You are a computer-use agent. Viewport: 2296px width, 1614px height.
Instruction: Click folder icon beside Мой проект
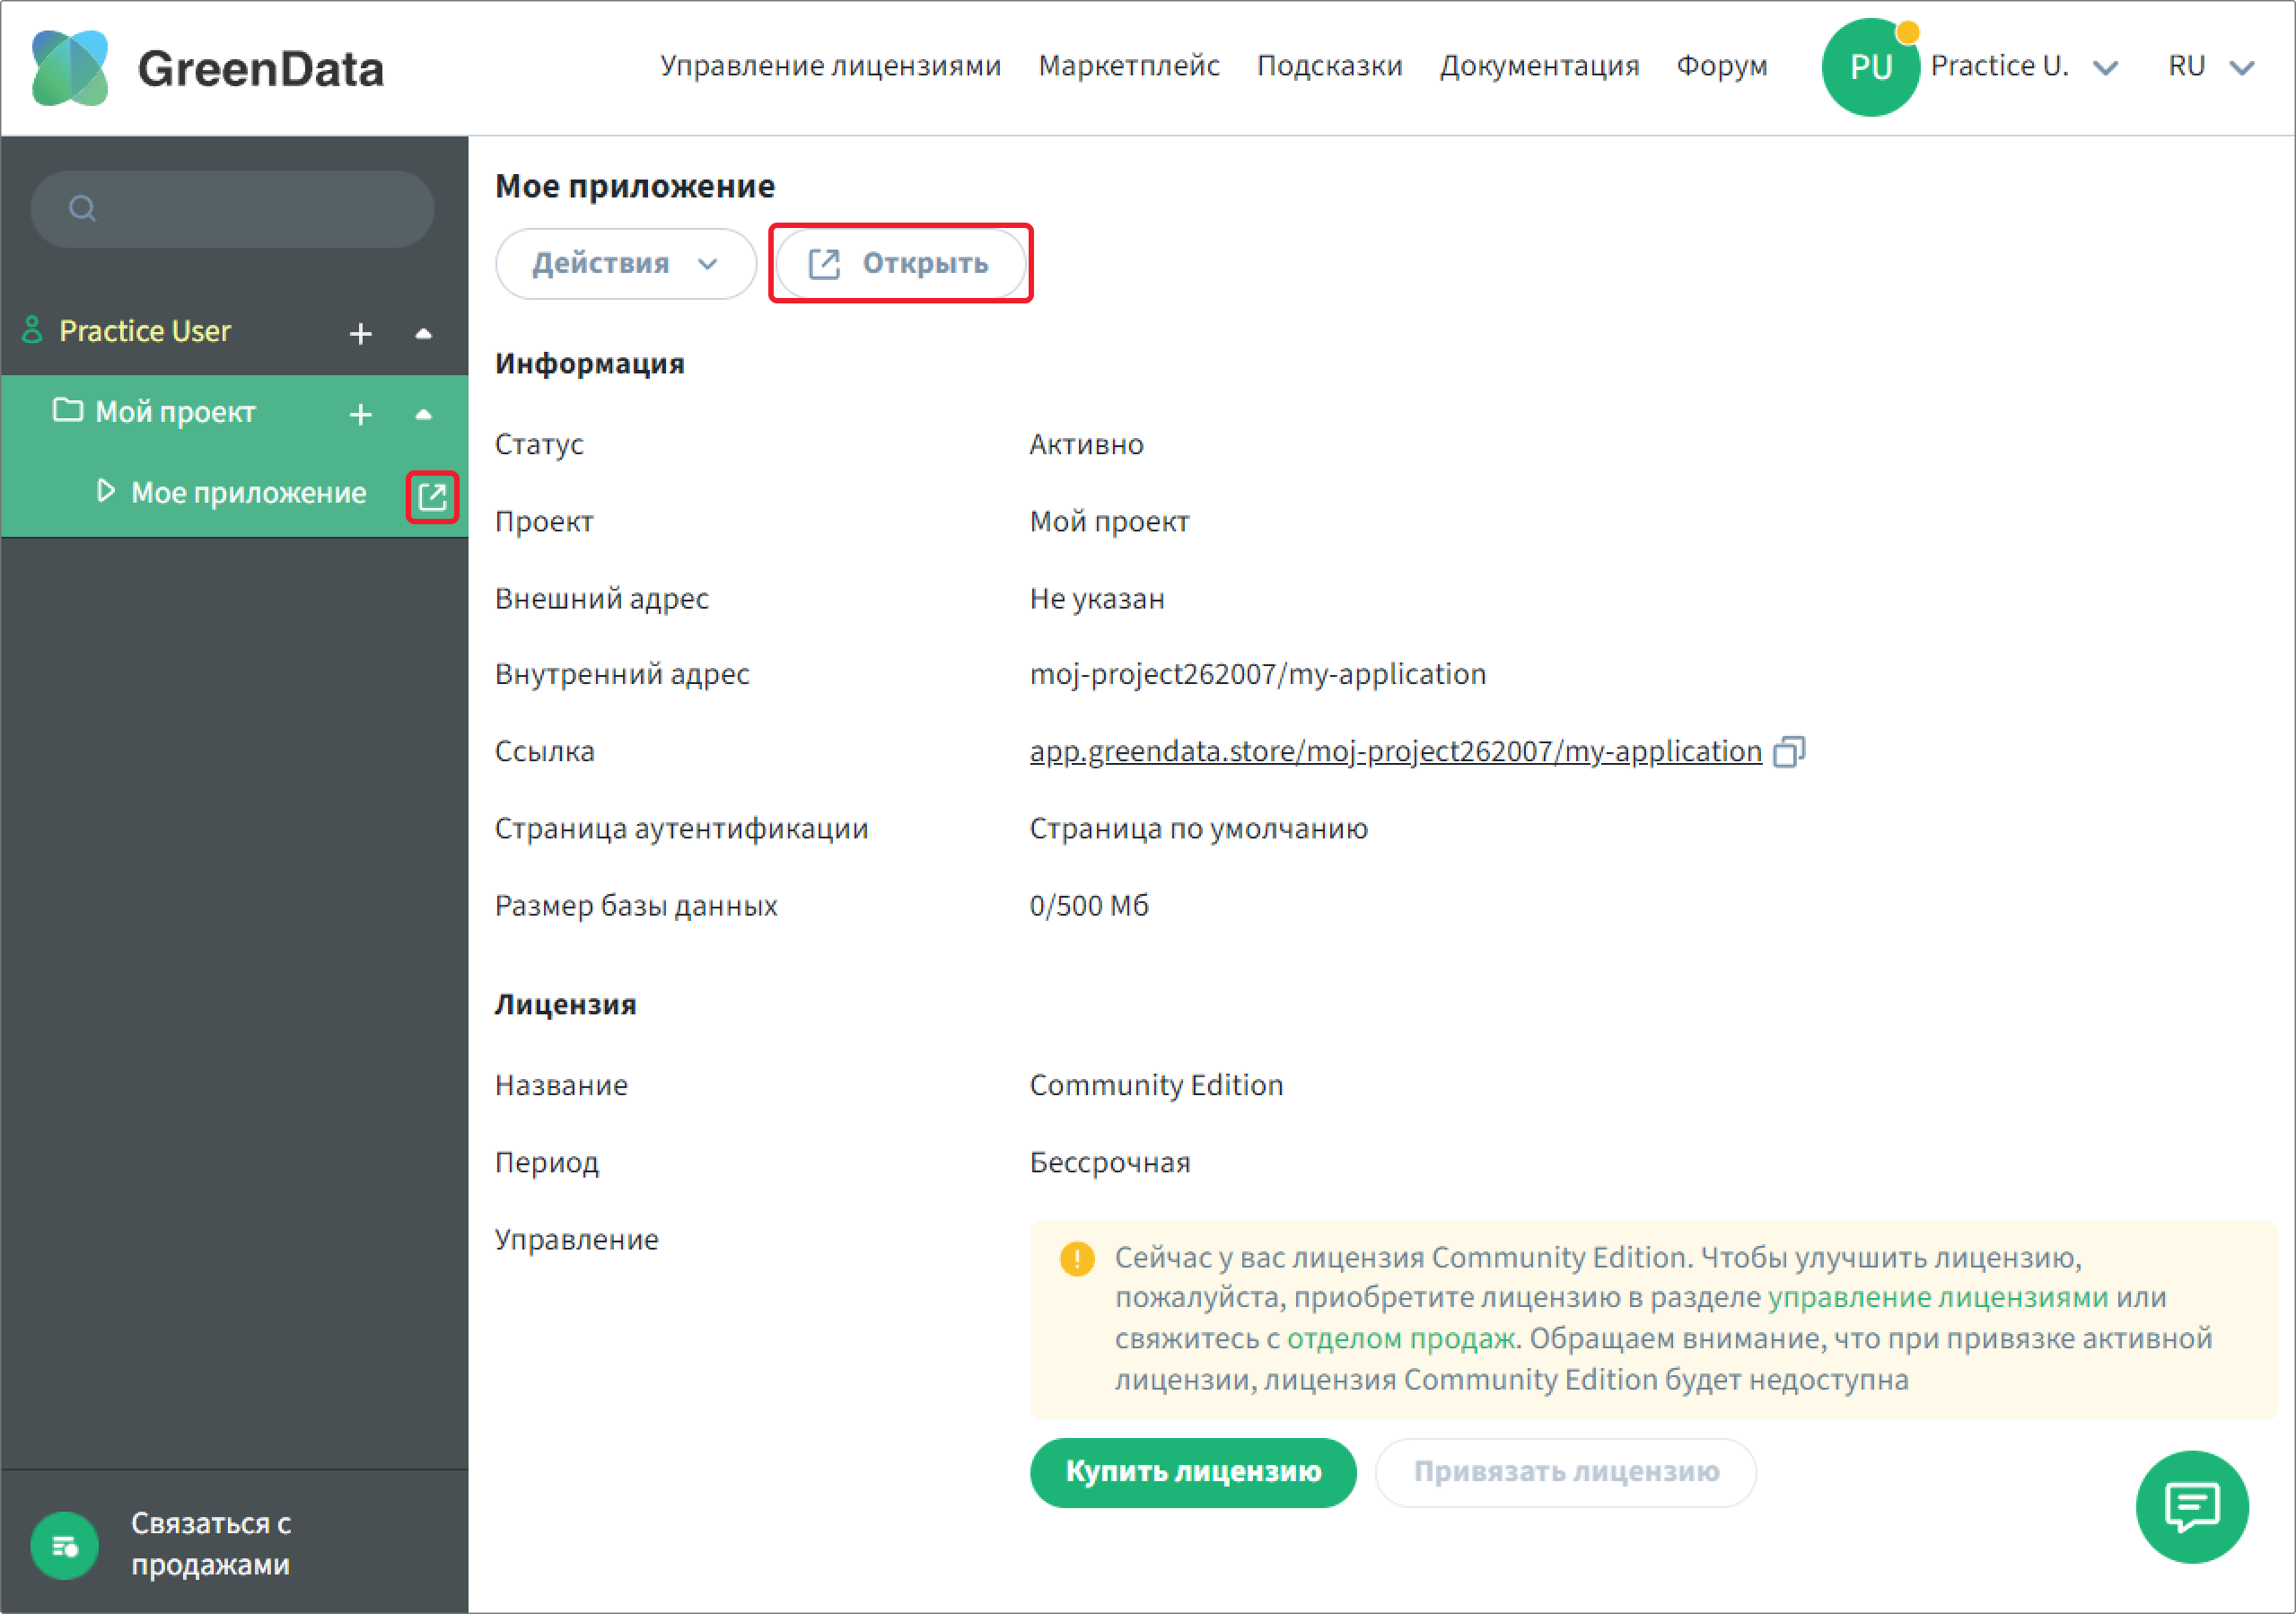pos(68,410)
